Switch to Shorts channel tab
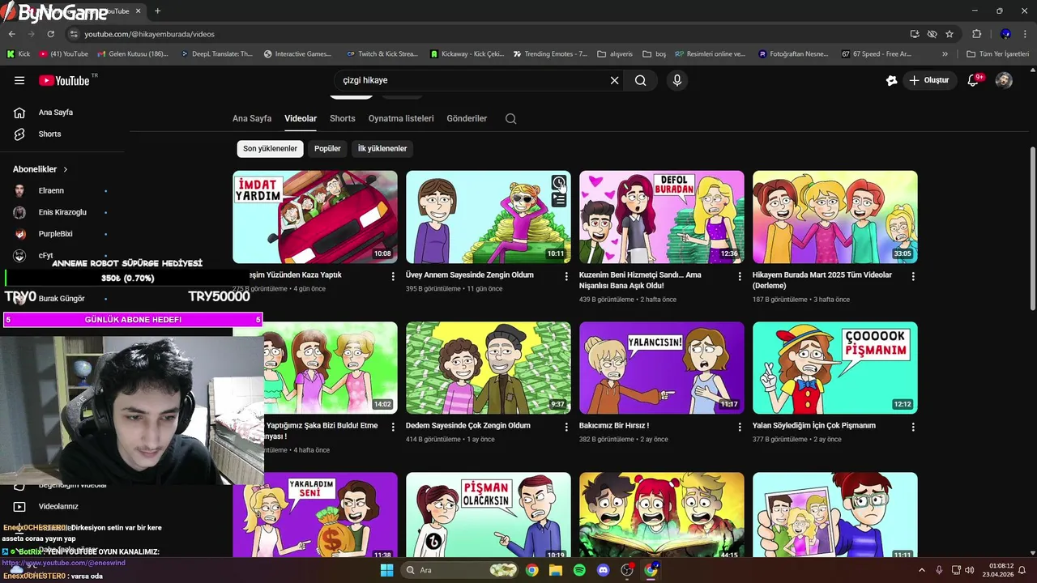 coord(343,118)
